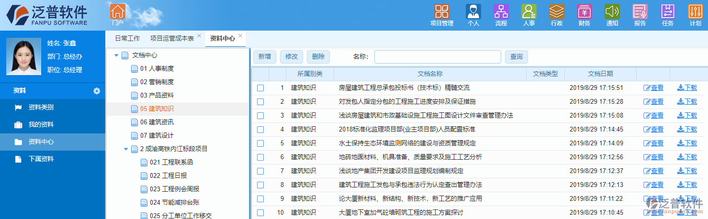Click the file icon for 下属资料
The width and height of the screenshot is (708, 219).
pos(18,159)
